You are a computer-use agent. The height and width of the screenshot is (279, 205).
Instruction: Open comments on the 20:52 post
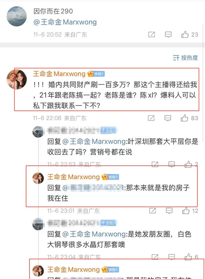[x=168, y=34]
